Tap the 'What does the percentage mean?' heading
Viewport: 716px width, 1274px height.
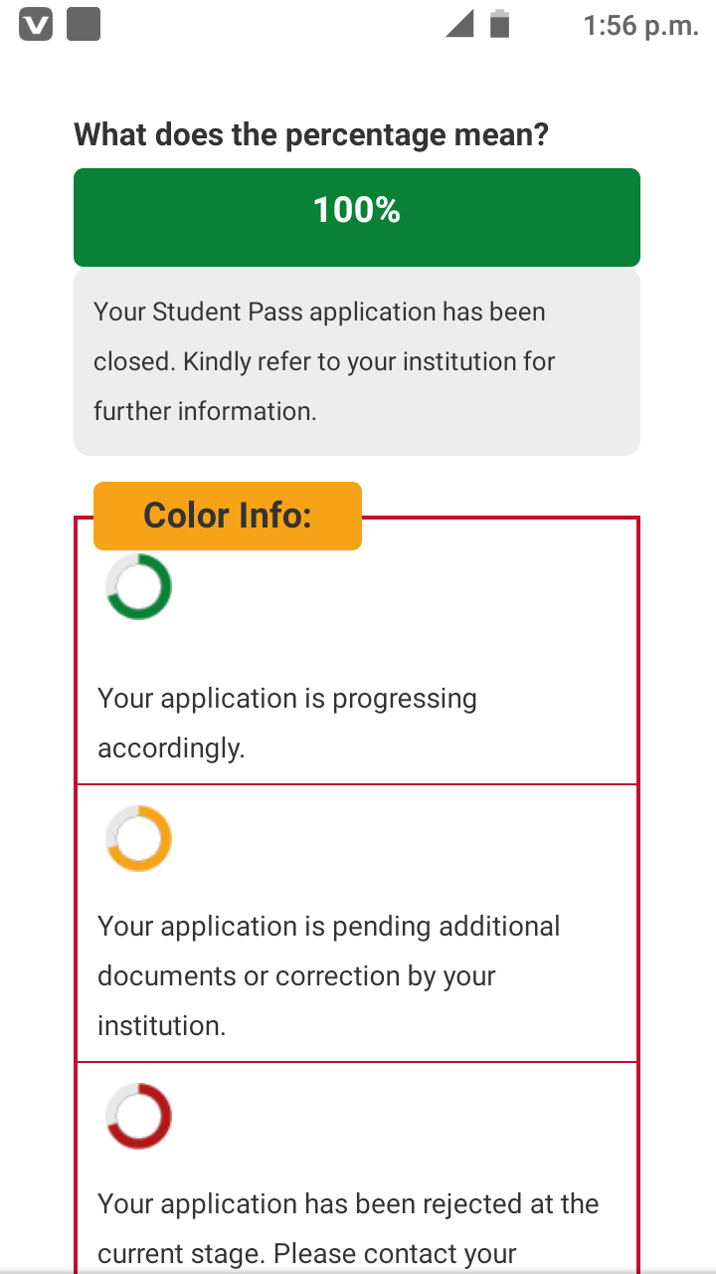coord(311,134)
